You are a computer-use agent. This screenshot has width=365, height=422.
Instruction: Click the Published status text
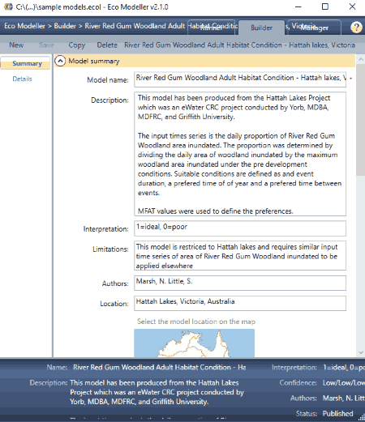point(337,413)
